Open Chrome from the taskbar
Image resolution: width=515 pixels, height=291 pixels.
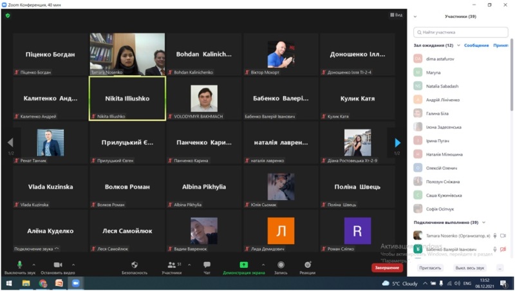42,283
